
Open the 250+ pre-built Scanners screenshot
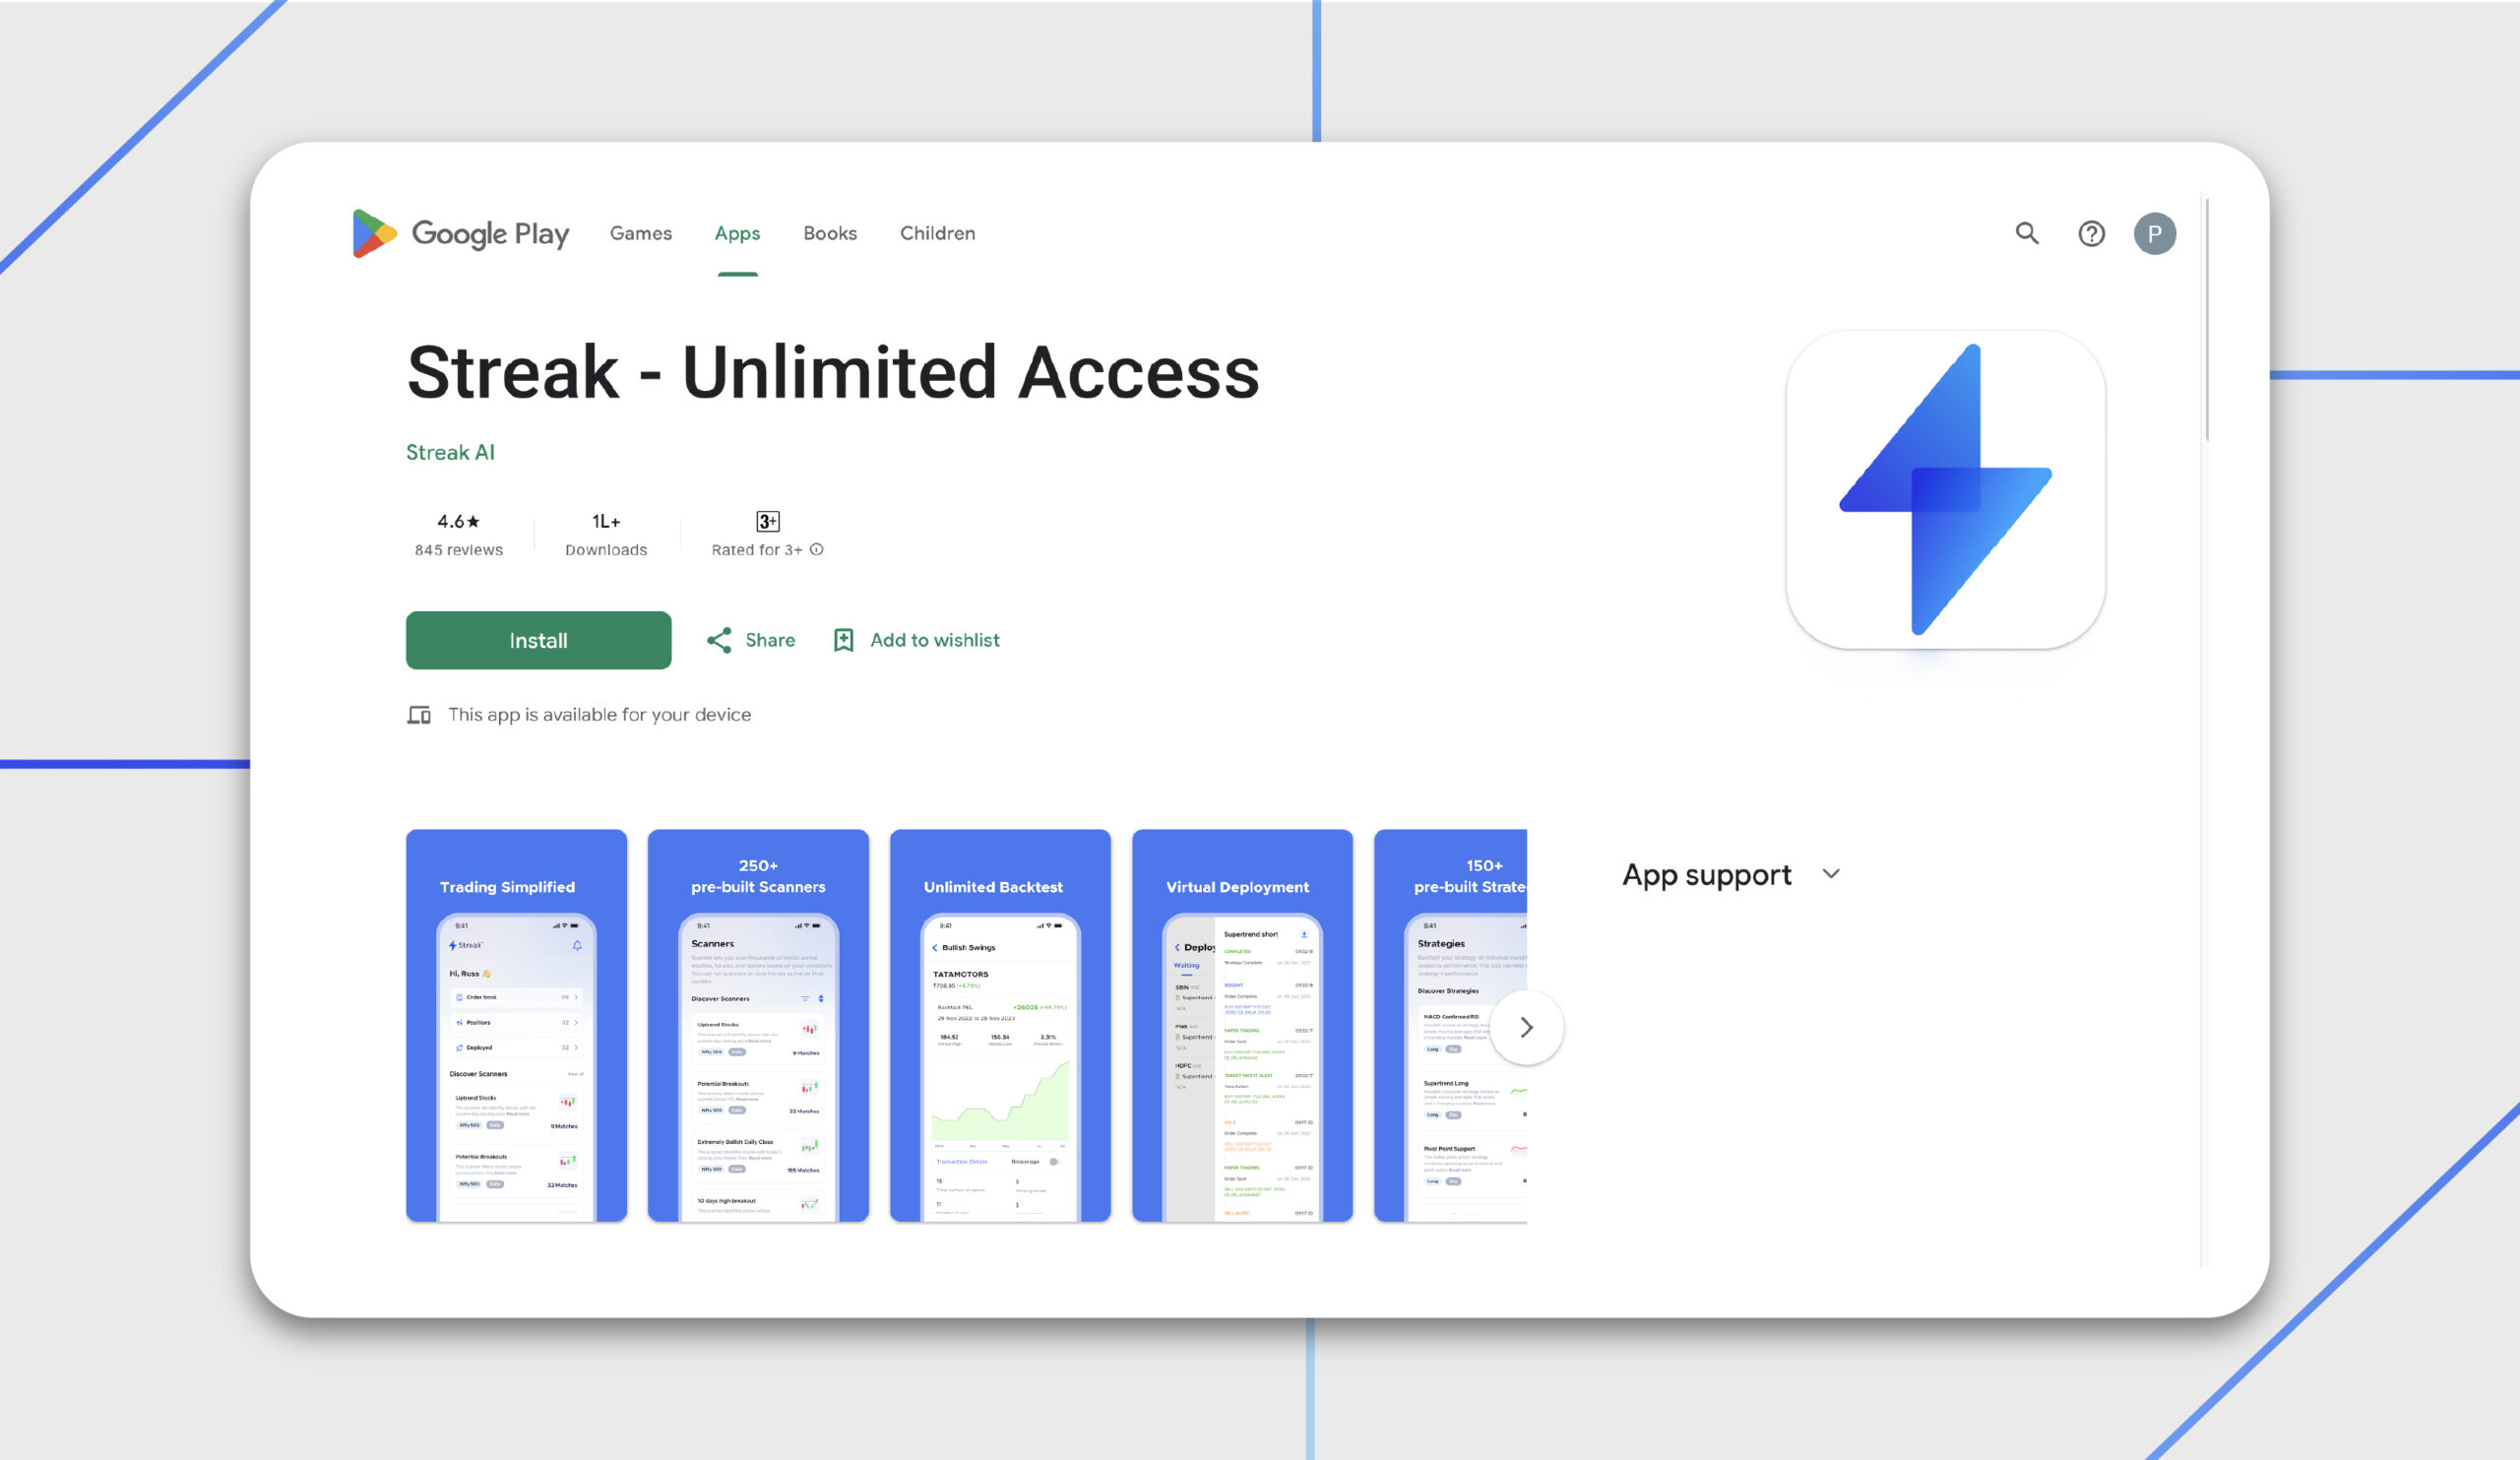(758, 1025)
